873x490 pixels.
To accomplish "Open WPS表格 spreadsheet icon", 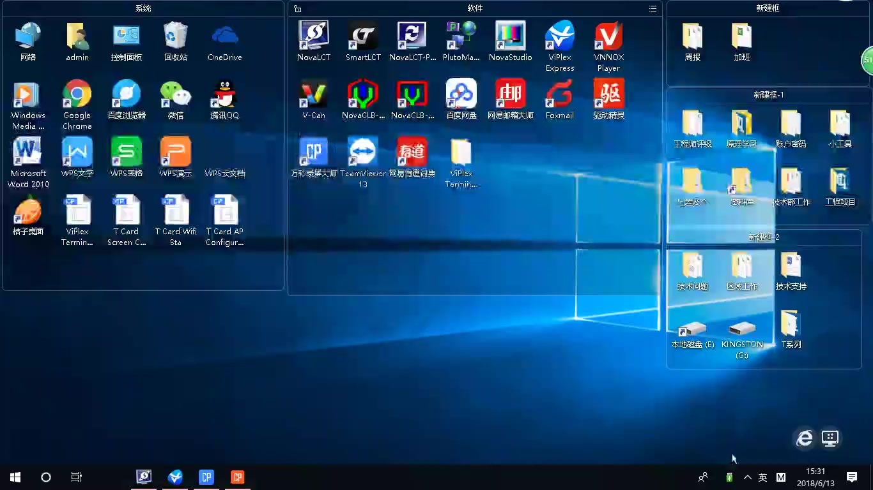I will point(127,157).
